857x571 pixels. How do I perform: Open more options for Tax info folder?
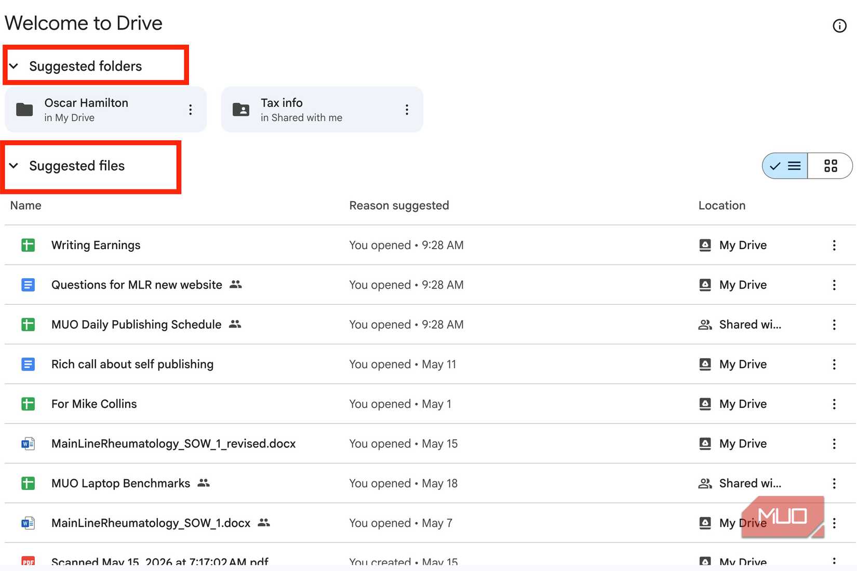pos(407,110)
